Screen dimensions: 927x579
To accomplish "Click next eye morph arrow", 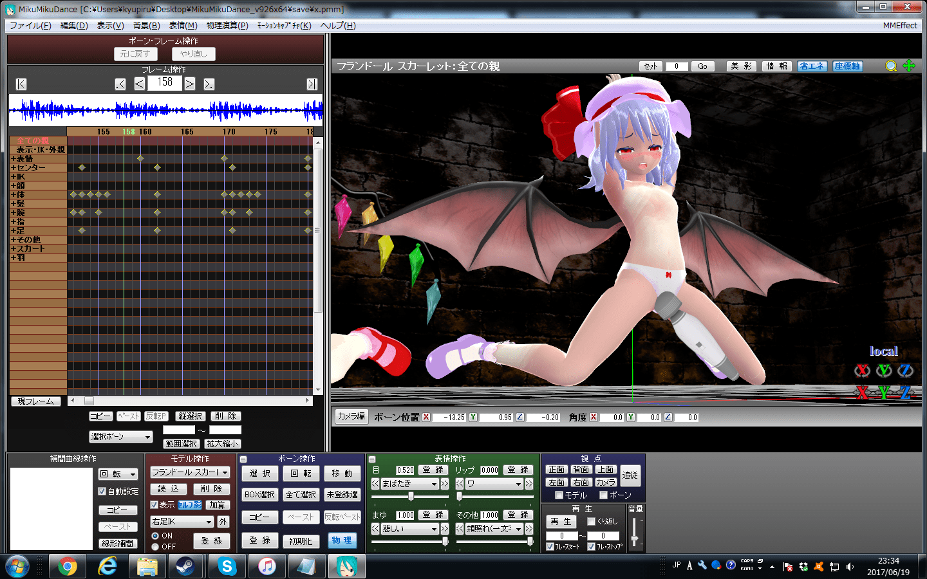I will pos(444,484).
